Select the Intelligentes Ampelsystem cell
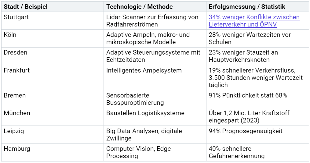 click(x=144, y=70)
